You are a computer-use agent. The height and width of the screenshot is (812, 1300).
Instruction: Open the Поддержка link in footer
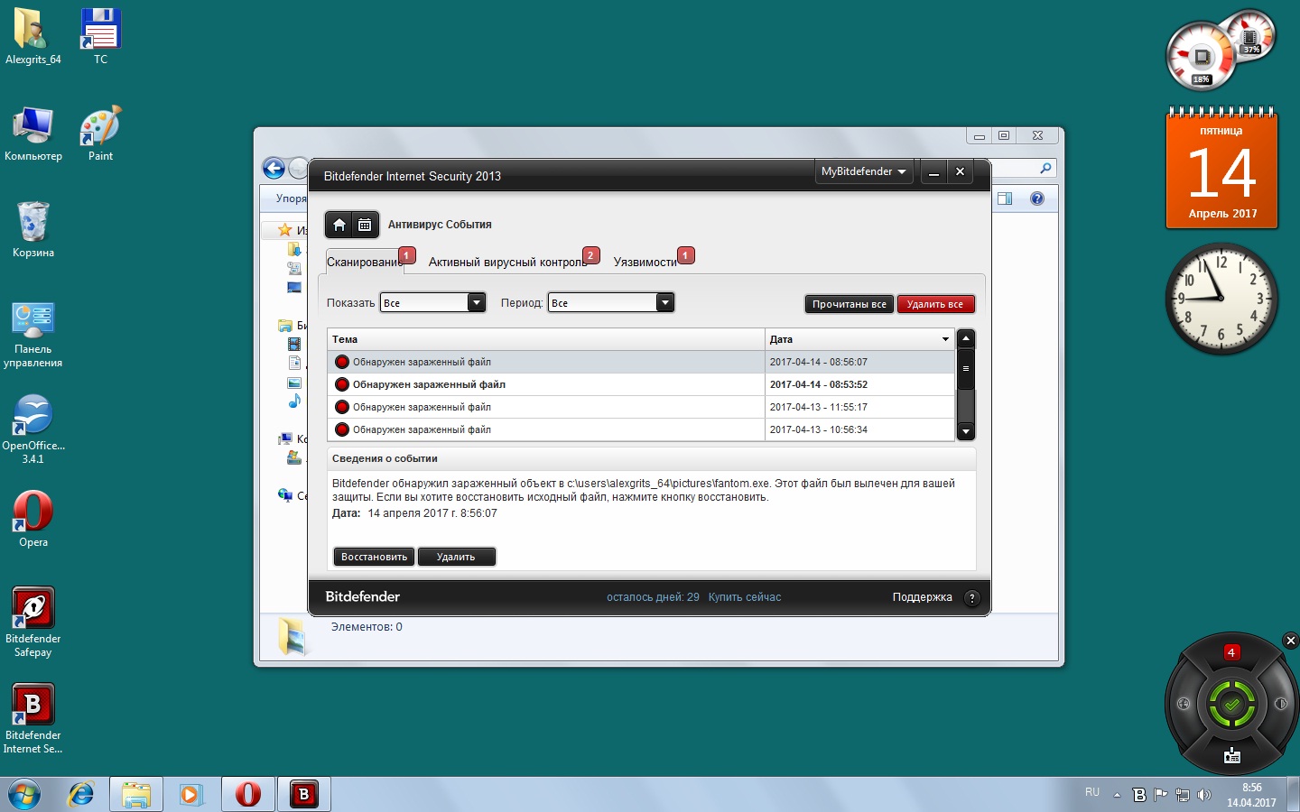[922, 597]
